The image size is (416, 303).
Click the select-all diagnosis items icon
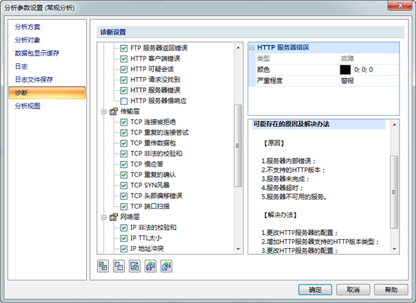click(x=103, y=266)
